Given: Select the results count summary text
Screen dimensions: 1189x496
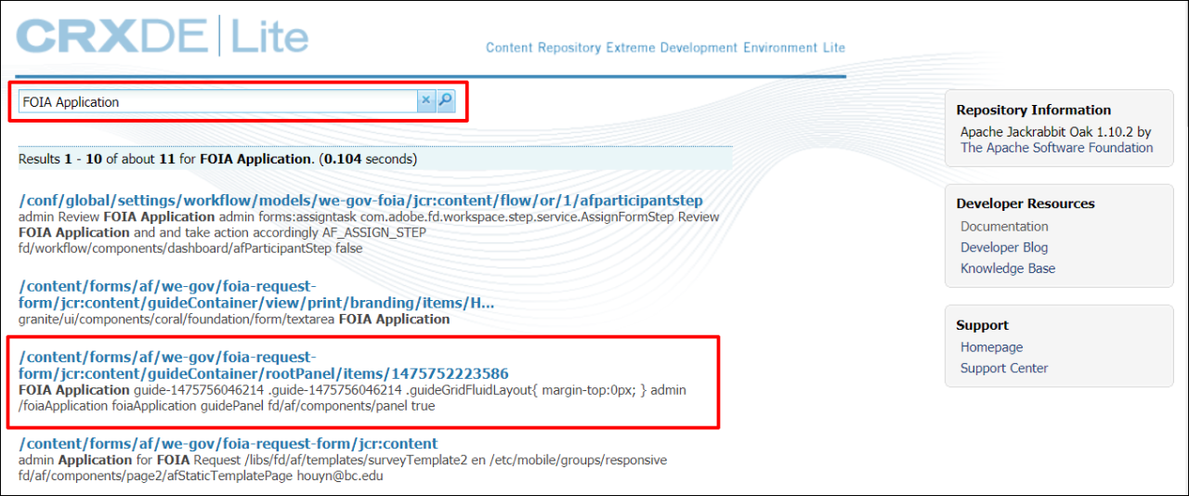Looking at the screenshot, I should pyautogui.click(x=217, y=159).
